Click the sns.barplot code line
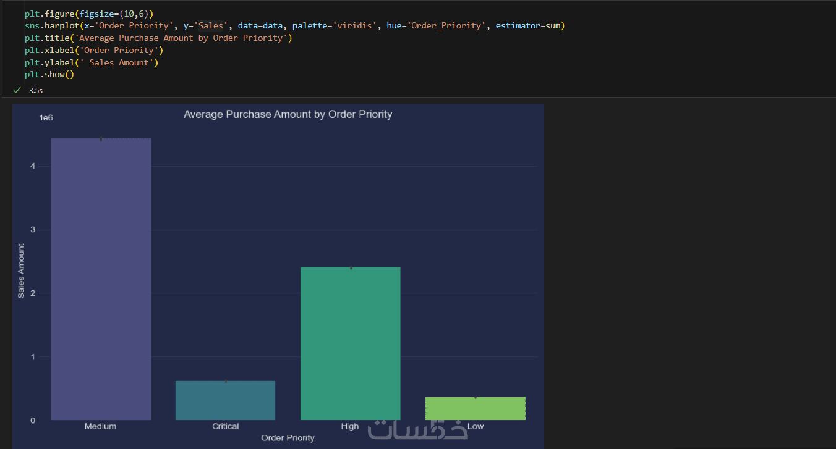This screenshot has height=449, width=836. [x=294, y=26]
